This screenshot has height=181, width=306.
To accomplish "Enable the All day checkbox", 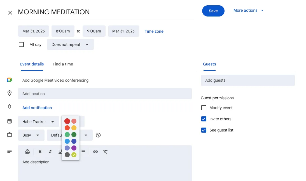I will coord(21,44).
